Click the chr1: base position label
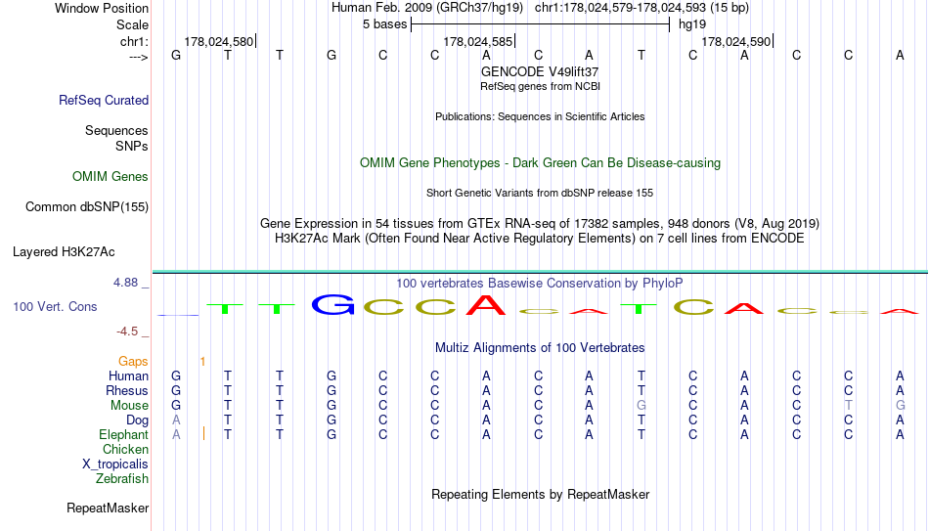929x531 pixels. click(135, 41)
